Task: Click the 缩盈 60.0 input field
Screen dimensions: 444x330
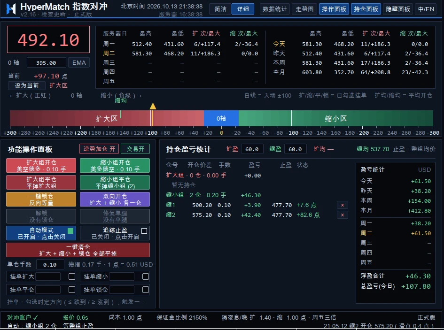Action: 296,149
